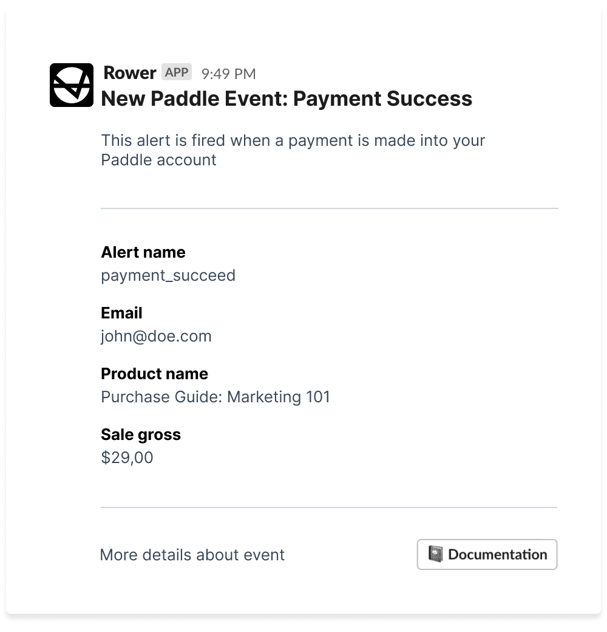Click the alert description paragraph text
Viewport: 607px width, 632px height.
293,149
